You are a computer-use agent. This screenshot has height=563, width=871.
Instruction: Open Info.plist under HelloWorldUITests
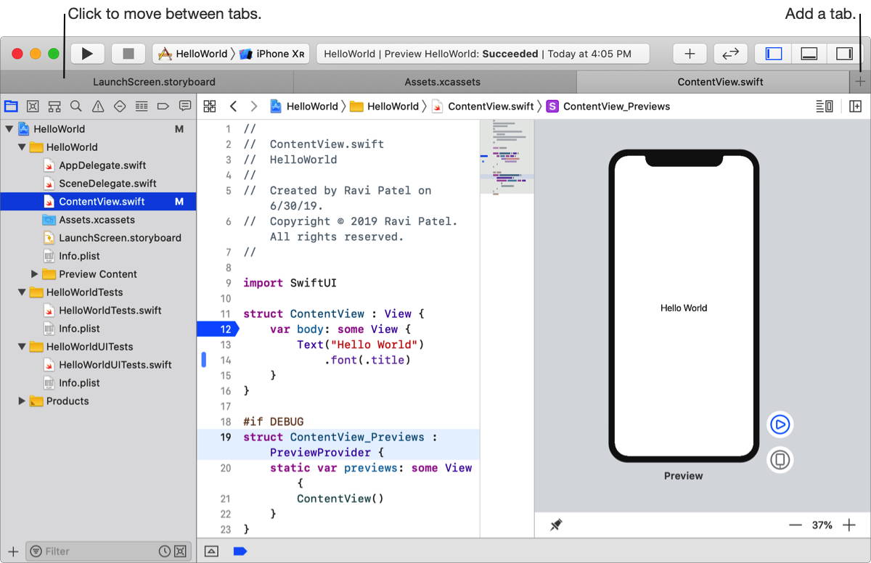click(x=98, y=383)
